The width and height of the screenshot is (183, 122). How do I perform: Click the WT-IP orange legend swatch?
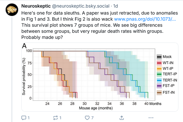tap(159, 68)
